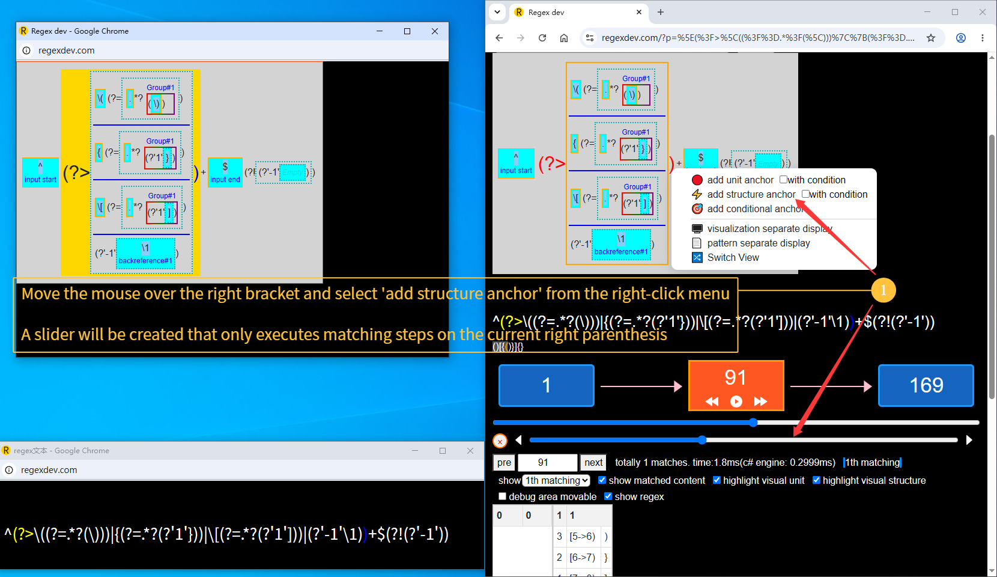Click the pattern separate display page icon
Viewport: 997px width, 577px height.
(x=697, y=243)
